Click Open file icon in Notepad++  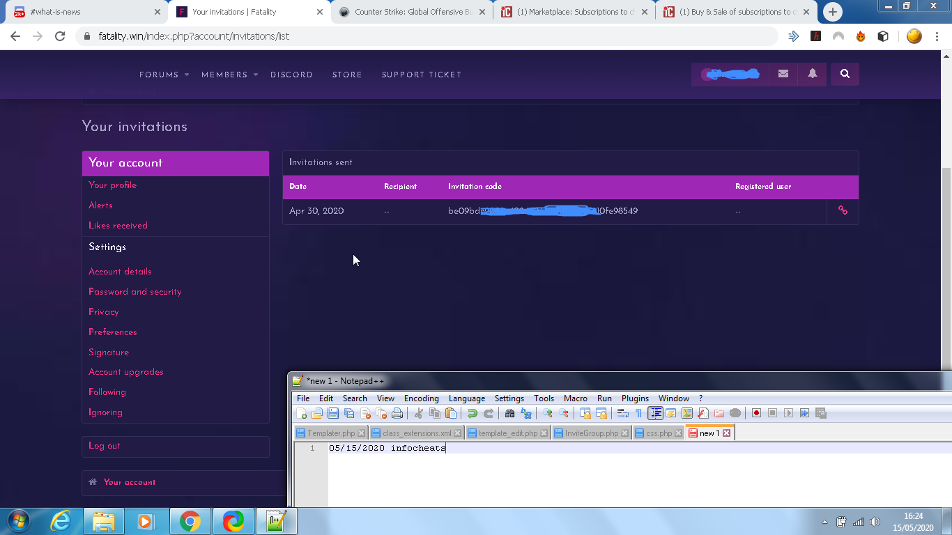(x=317, y=413)
